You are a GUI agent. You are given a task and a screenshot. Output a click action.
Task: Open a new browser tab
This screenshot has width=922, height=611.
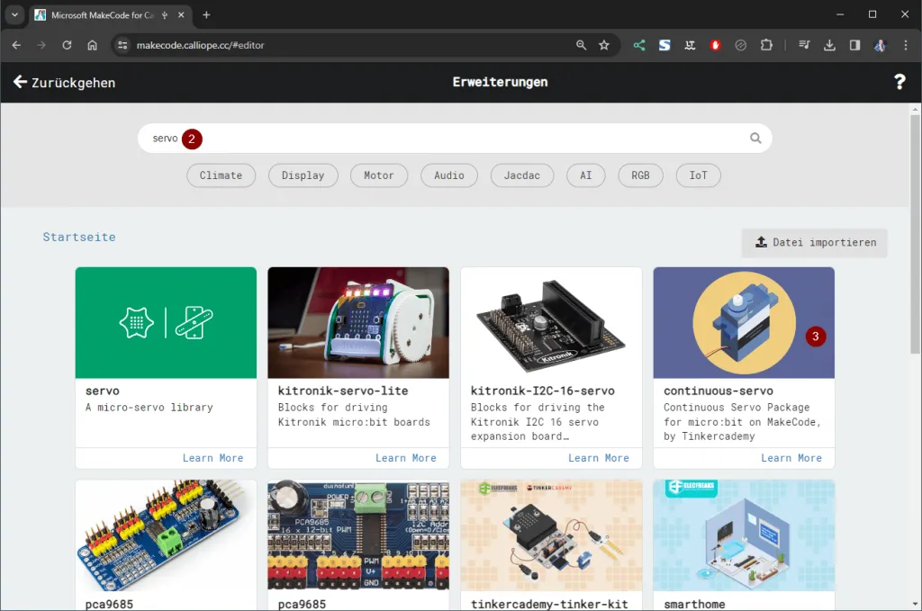206,15
